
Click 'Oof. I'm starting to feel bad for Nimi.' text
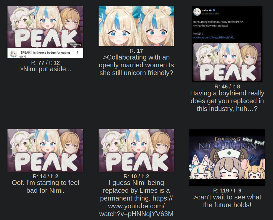[x=45, y=187]
